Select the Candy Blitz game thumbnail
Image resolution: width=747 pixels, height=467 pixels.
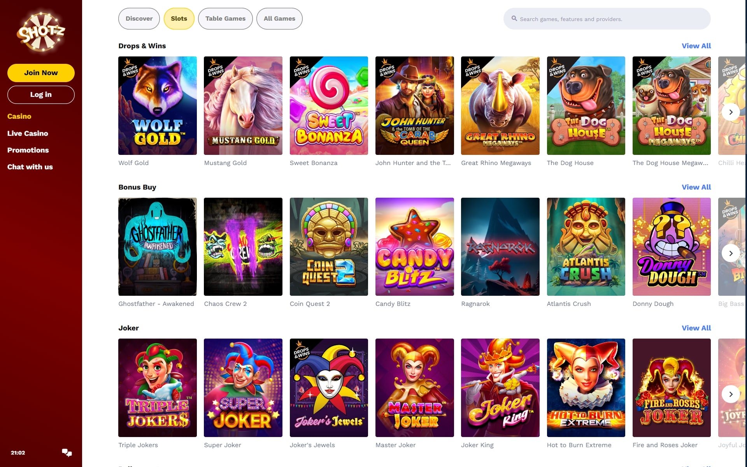click(x=414, y=247)
